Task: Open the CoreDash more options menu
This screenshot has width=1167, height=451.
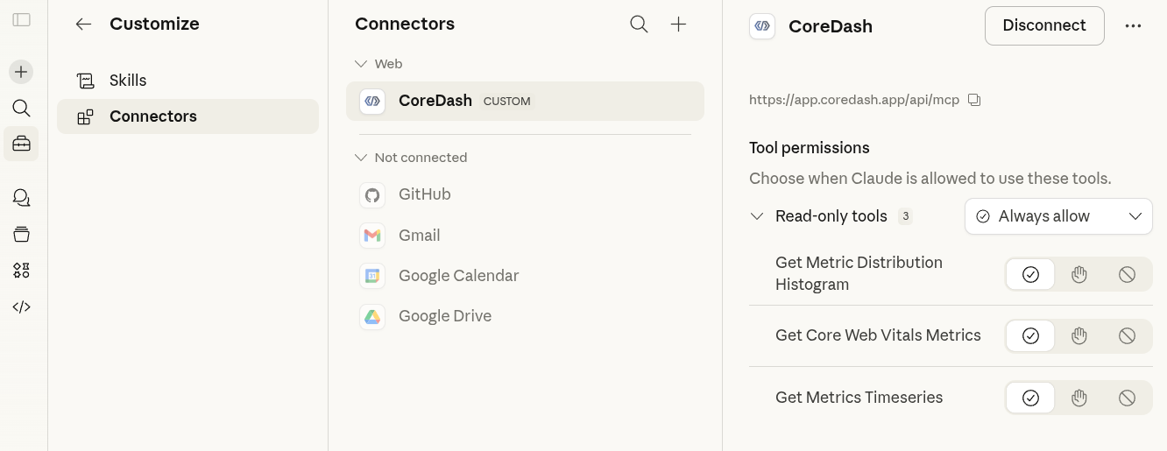Action: [1133, 26]
